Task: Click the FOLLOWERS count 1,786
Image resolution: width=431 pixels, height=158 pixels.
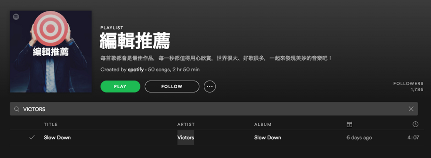Action: 417,90
